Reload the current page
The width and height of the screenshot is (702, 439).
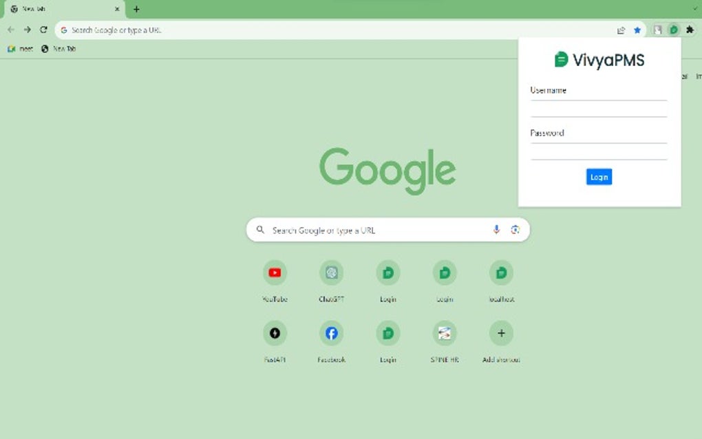(x=43, y=30)
